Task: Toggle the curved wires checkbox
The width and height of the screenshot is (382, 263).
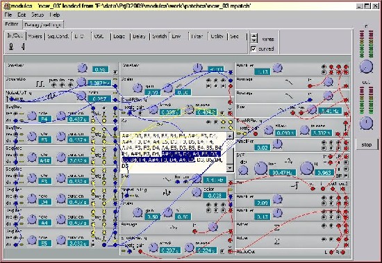Action: (254, 49)
